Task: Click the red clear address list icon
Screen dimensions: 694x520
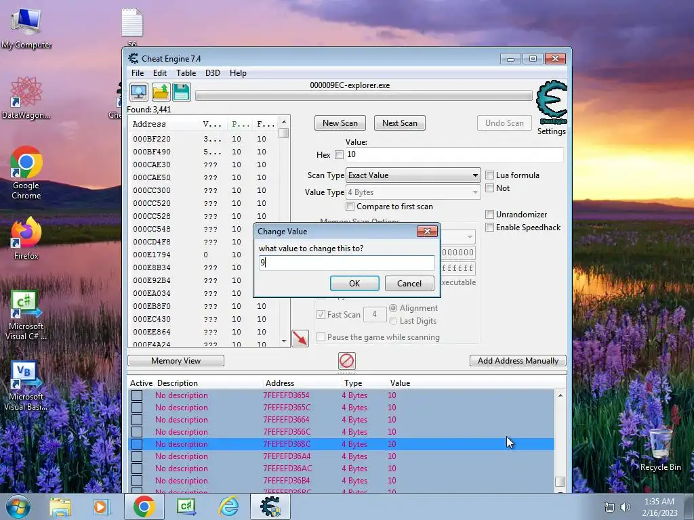Action: pos(346,360)
